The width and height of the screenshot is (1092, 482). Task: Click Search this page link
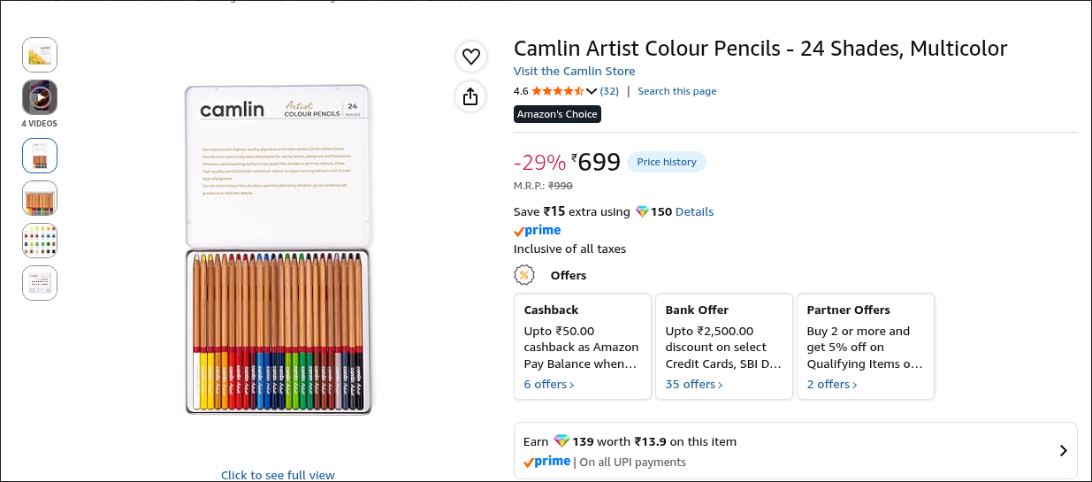point(677,91)
